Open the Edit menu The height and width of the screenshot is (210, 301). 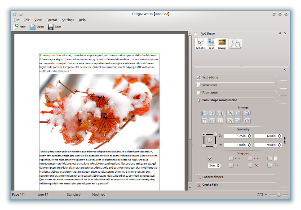(x=27, y=20)
